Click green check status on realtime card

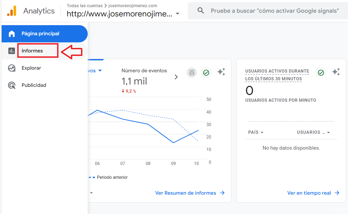[x=321, y=72]
